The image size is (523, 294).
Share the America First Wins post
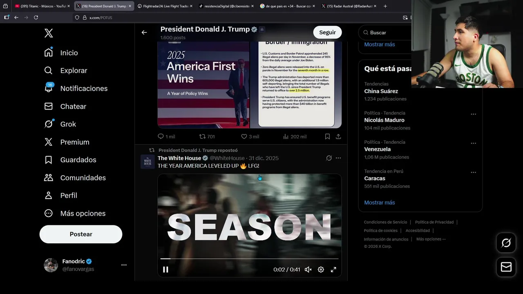[338, 136]
